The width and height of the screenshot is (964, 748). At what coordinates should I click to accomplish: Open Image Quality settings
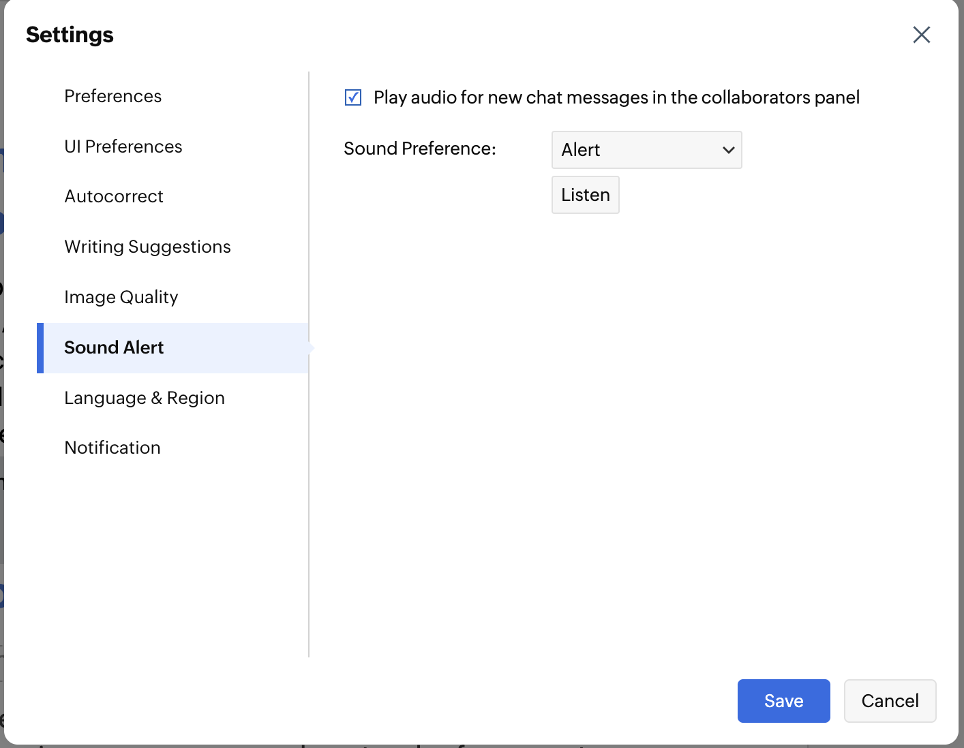pyautogui.click(x=121, y=297)
